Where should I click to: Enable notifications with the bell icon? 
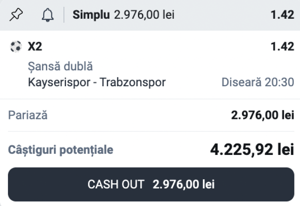(x=48, y=15)
